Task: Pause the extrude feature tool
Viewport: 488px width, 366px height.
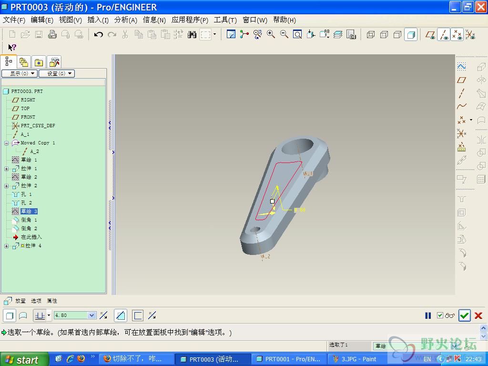Action: pyautogui.click(x=428, y=315)
